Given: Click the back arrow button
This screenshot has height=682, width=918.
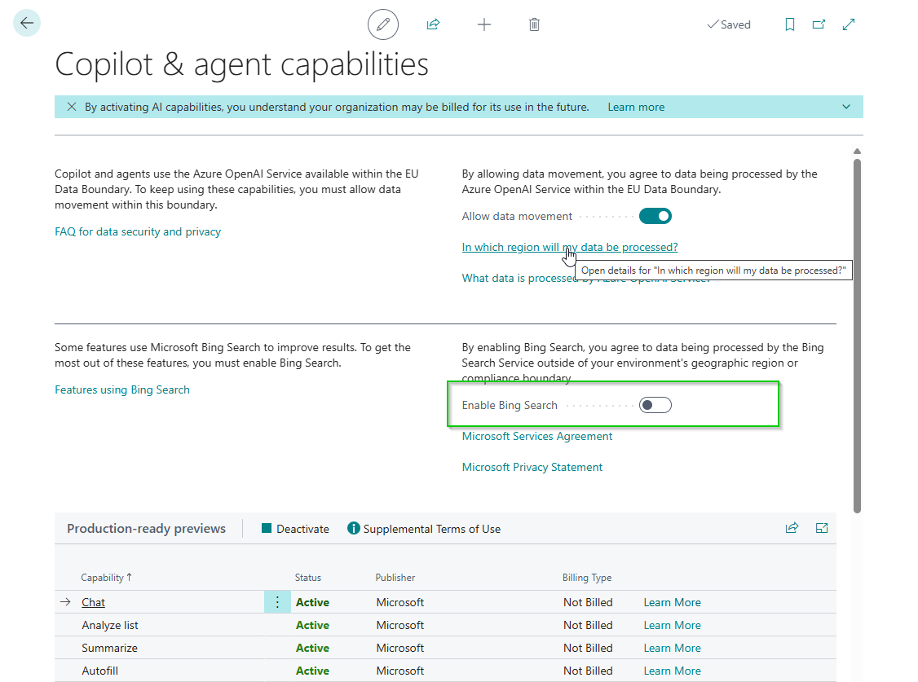Looking at the screenshot, I should (27, 23).
